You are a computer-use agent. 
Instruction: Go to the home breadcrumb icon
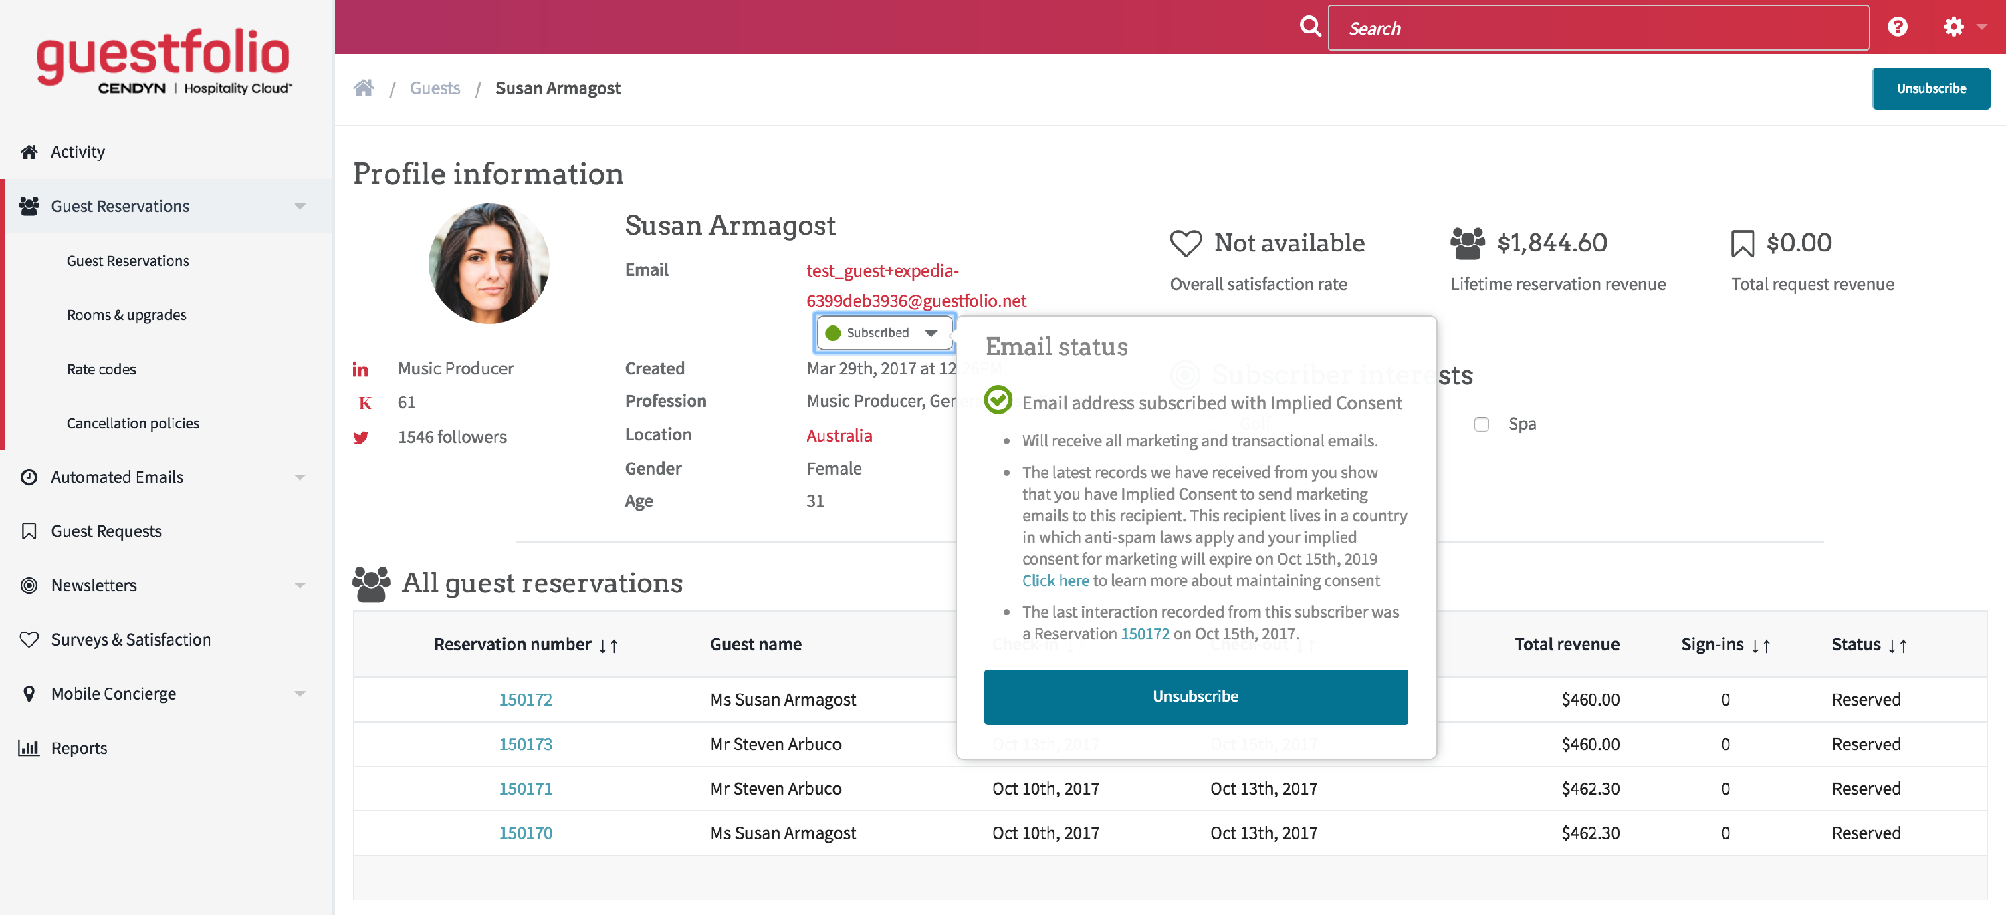[364, 88]
